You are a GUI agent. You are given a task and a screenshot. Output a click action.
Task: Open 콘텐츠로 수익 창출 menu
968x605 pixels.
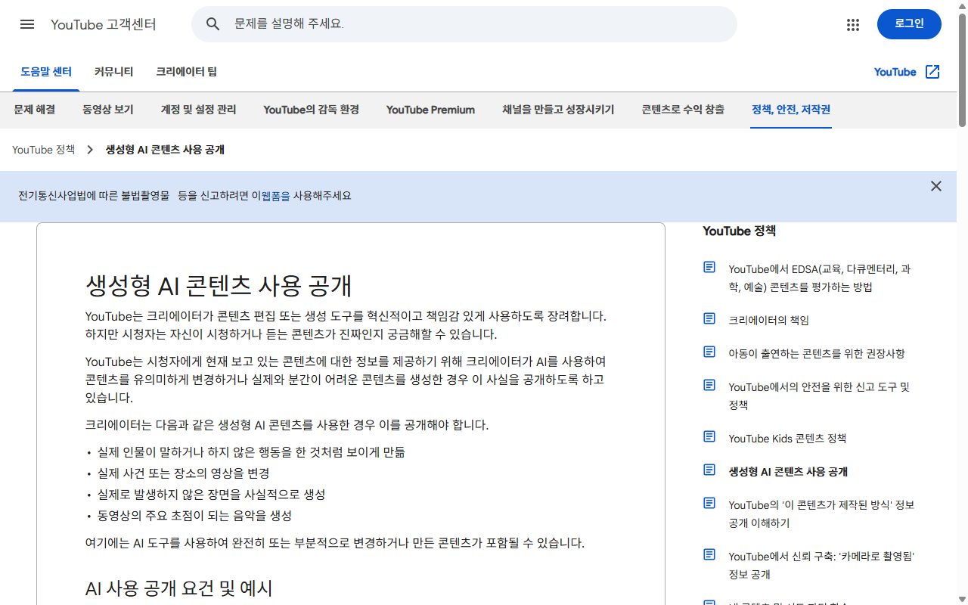(x=683, y=110)
